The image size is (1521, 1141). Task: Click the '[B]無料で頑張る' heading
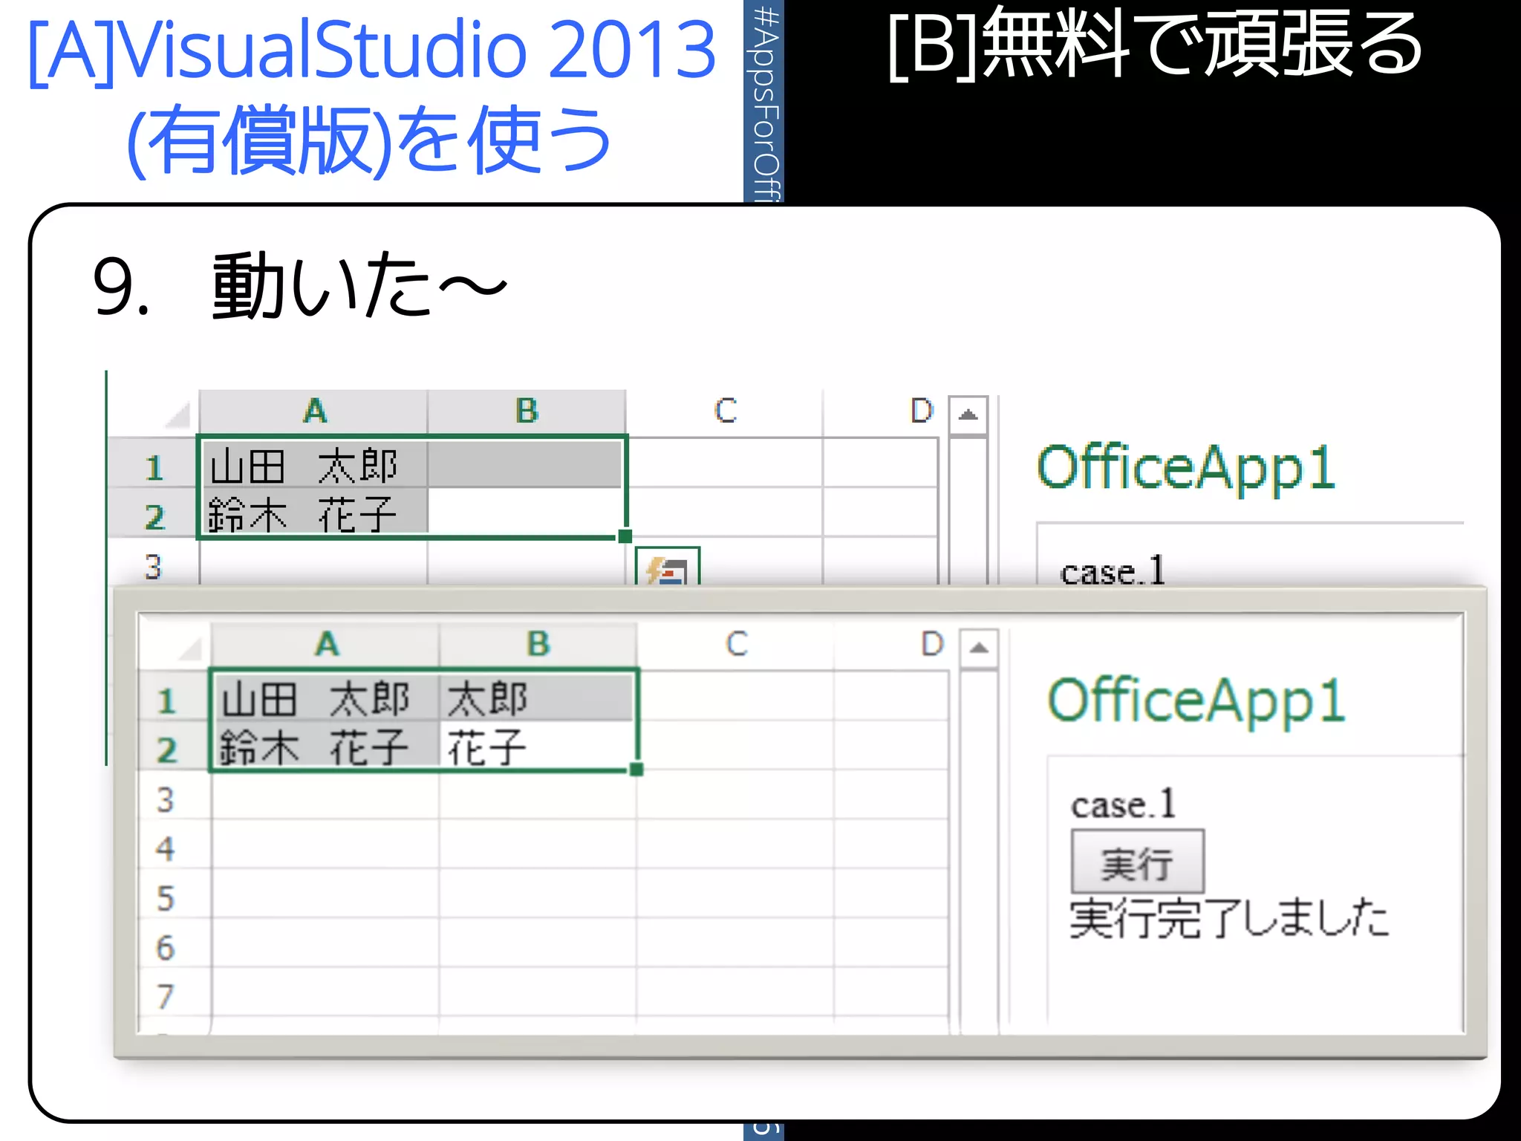(1155, 45)
